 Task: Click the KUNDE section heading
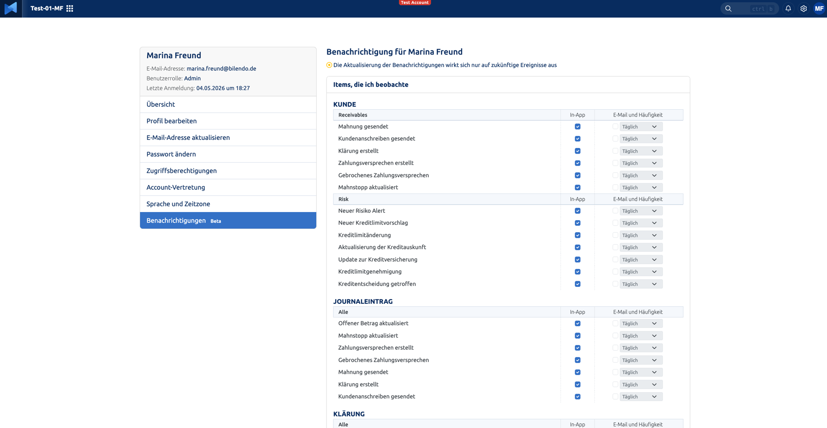coord(345,105)
